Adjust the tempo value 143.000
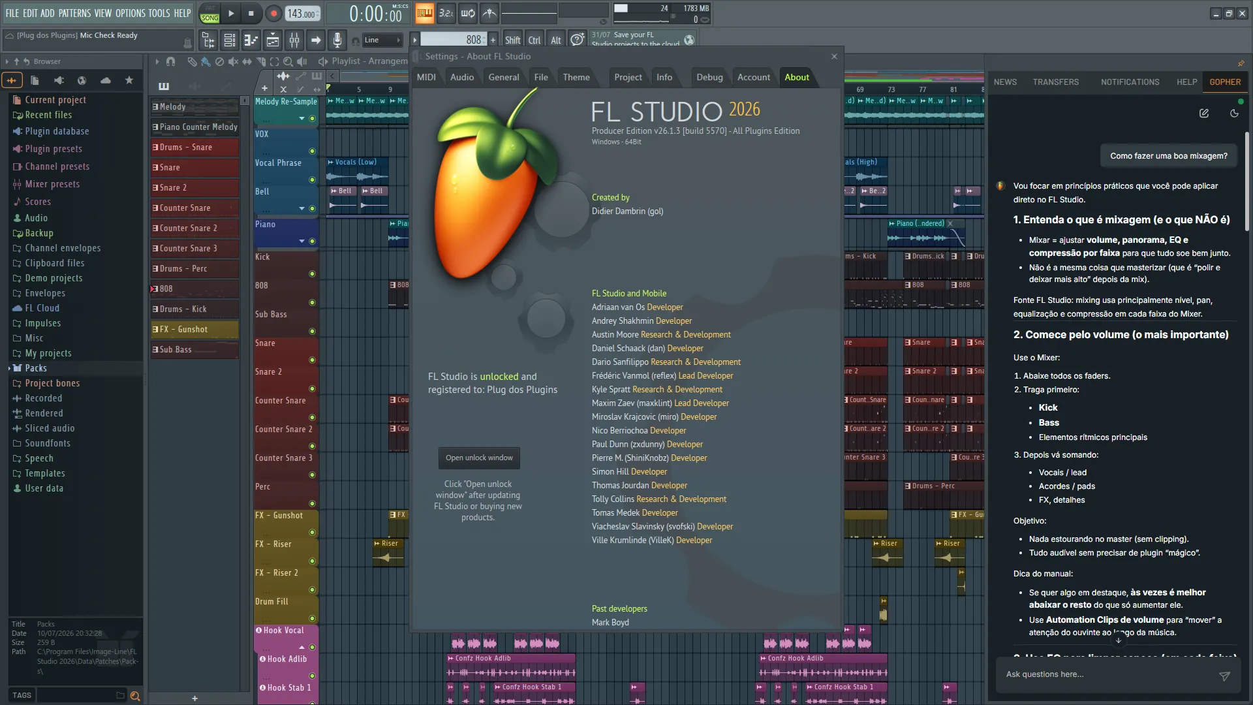 pyautogui.click(x=303, y=14)
